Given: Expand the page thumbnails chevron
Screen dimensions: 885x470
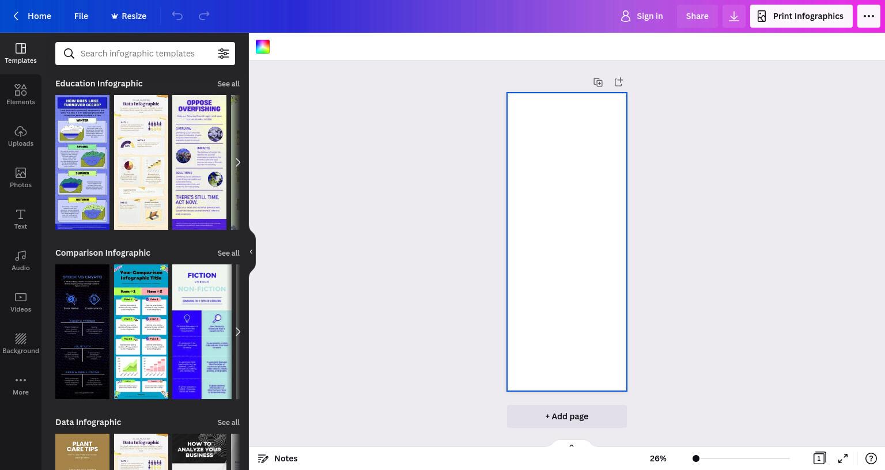Looking at the screenshot, I should (x=572, y=445).
